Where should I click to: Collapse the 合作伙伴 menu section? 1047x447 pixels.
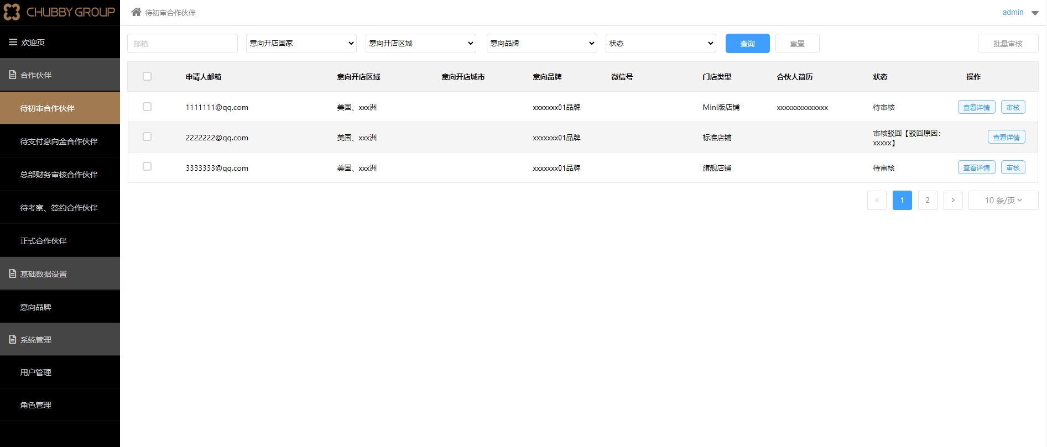[60, 75]
